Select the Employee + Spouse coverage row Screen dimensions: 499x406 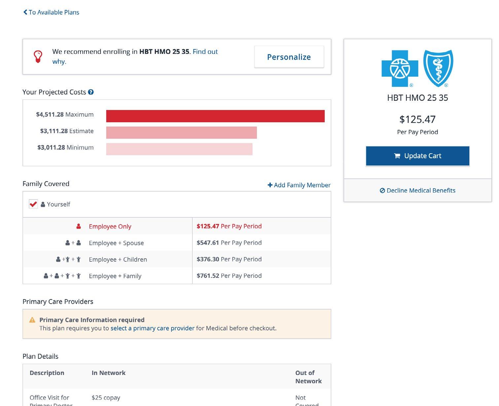click(177, 243)
